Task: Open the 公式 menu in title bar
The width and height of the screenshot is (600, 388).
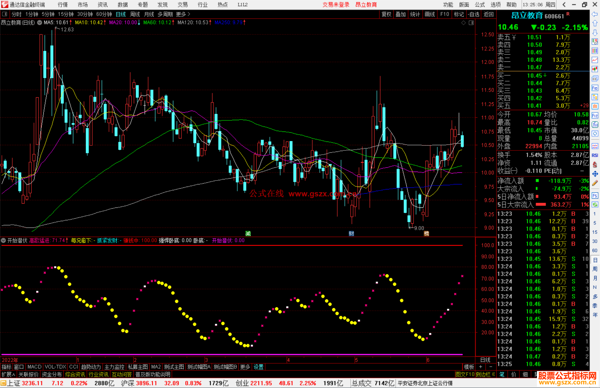Action: (480, 4)
